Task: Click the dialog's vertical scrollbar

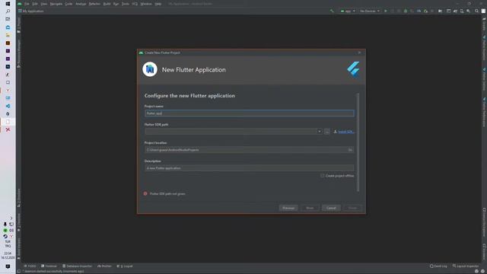Action: tap(358, 142)
